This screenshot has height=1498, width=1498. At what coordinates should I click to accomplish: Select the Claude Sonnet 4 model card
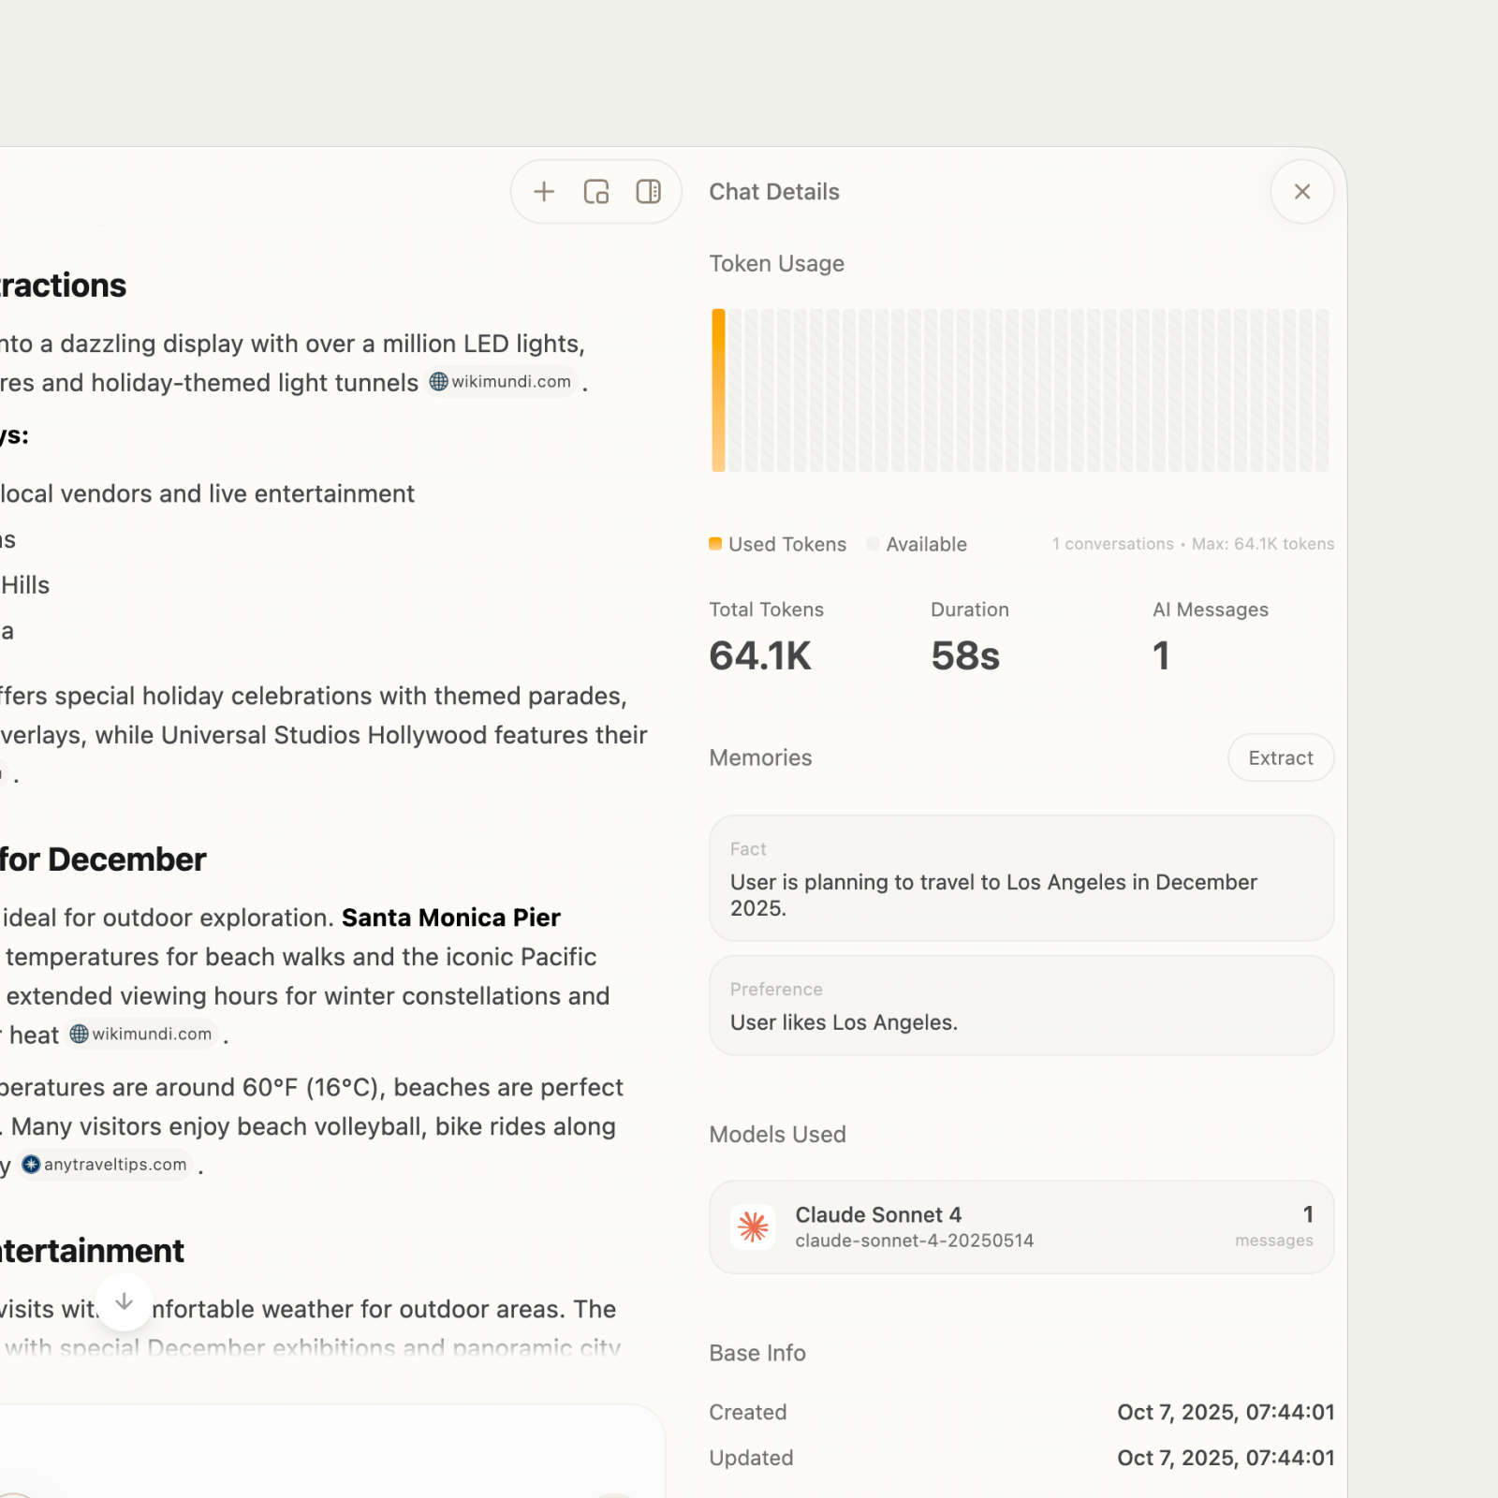pos(1021,1226)
